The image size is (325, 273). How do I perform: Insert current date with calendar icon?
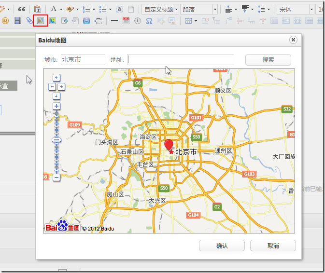coord(126,21)
